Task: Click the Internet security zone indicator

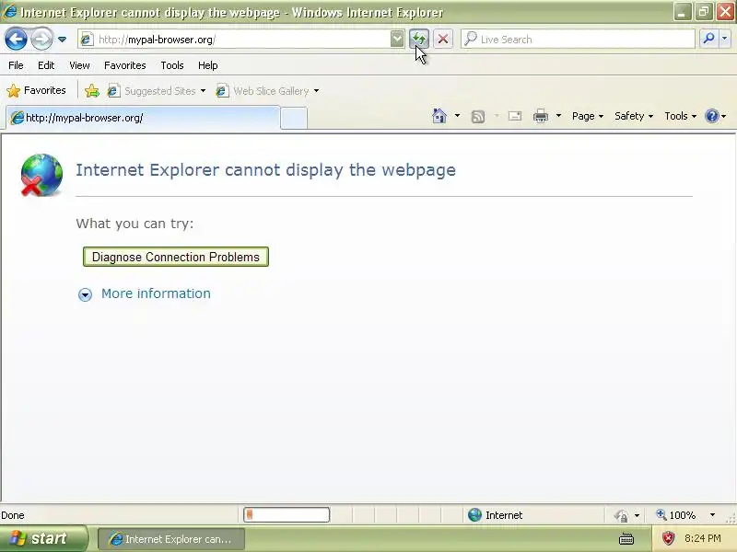Action: (495, 515)
